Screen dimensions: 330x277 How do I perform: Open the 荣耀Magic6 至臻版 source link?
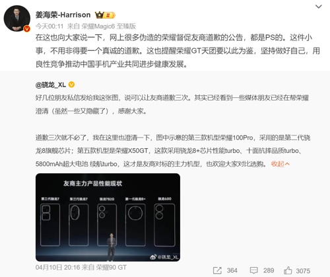109,26
